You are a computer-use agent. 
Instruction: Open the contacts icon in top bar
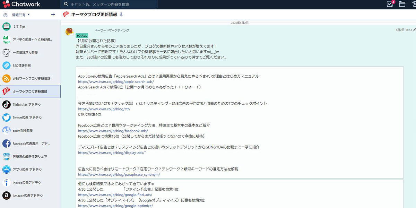(x=413, y=4)
